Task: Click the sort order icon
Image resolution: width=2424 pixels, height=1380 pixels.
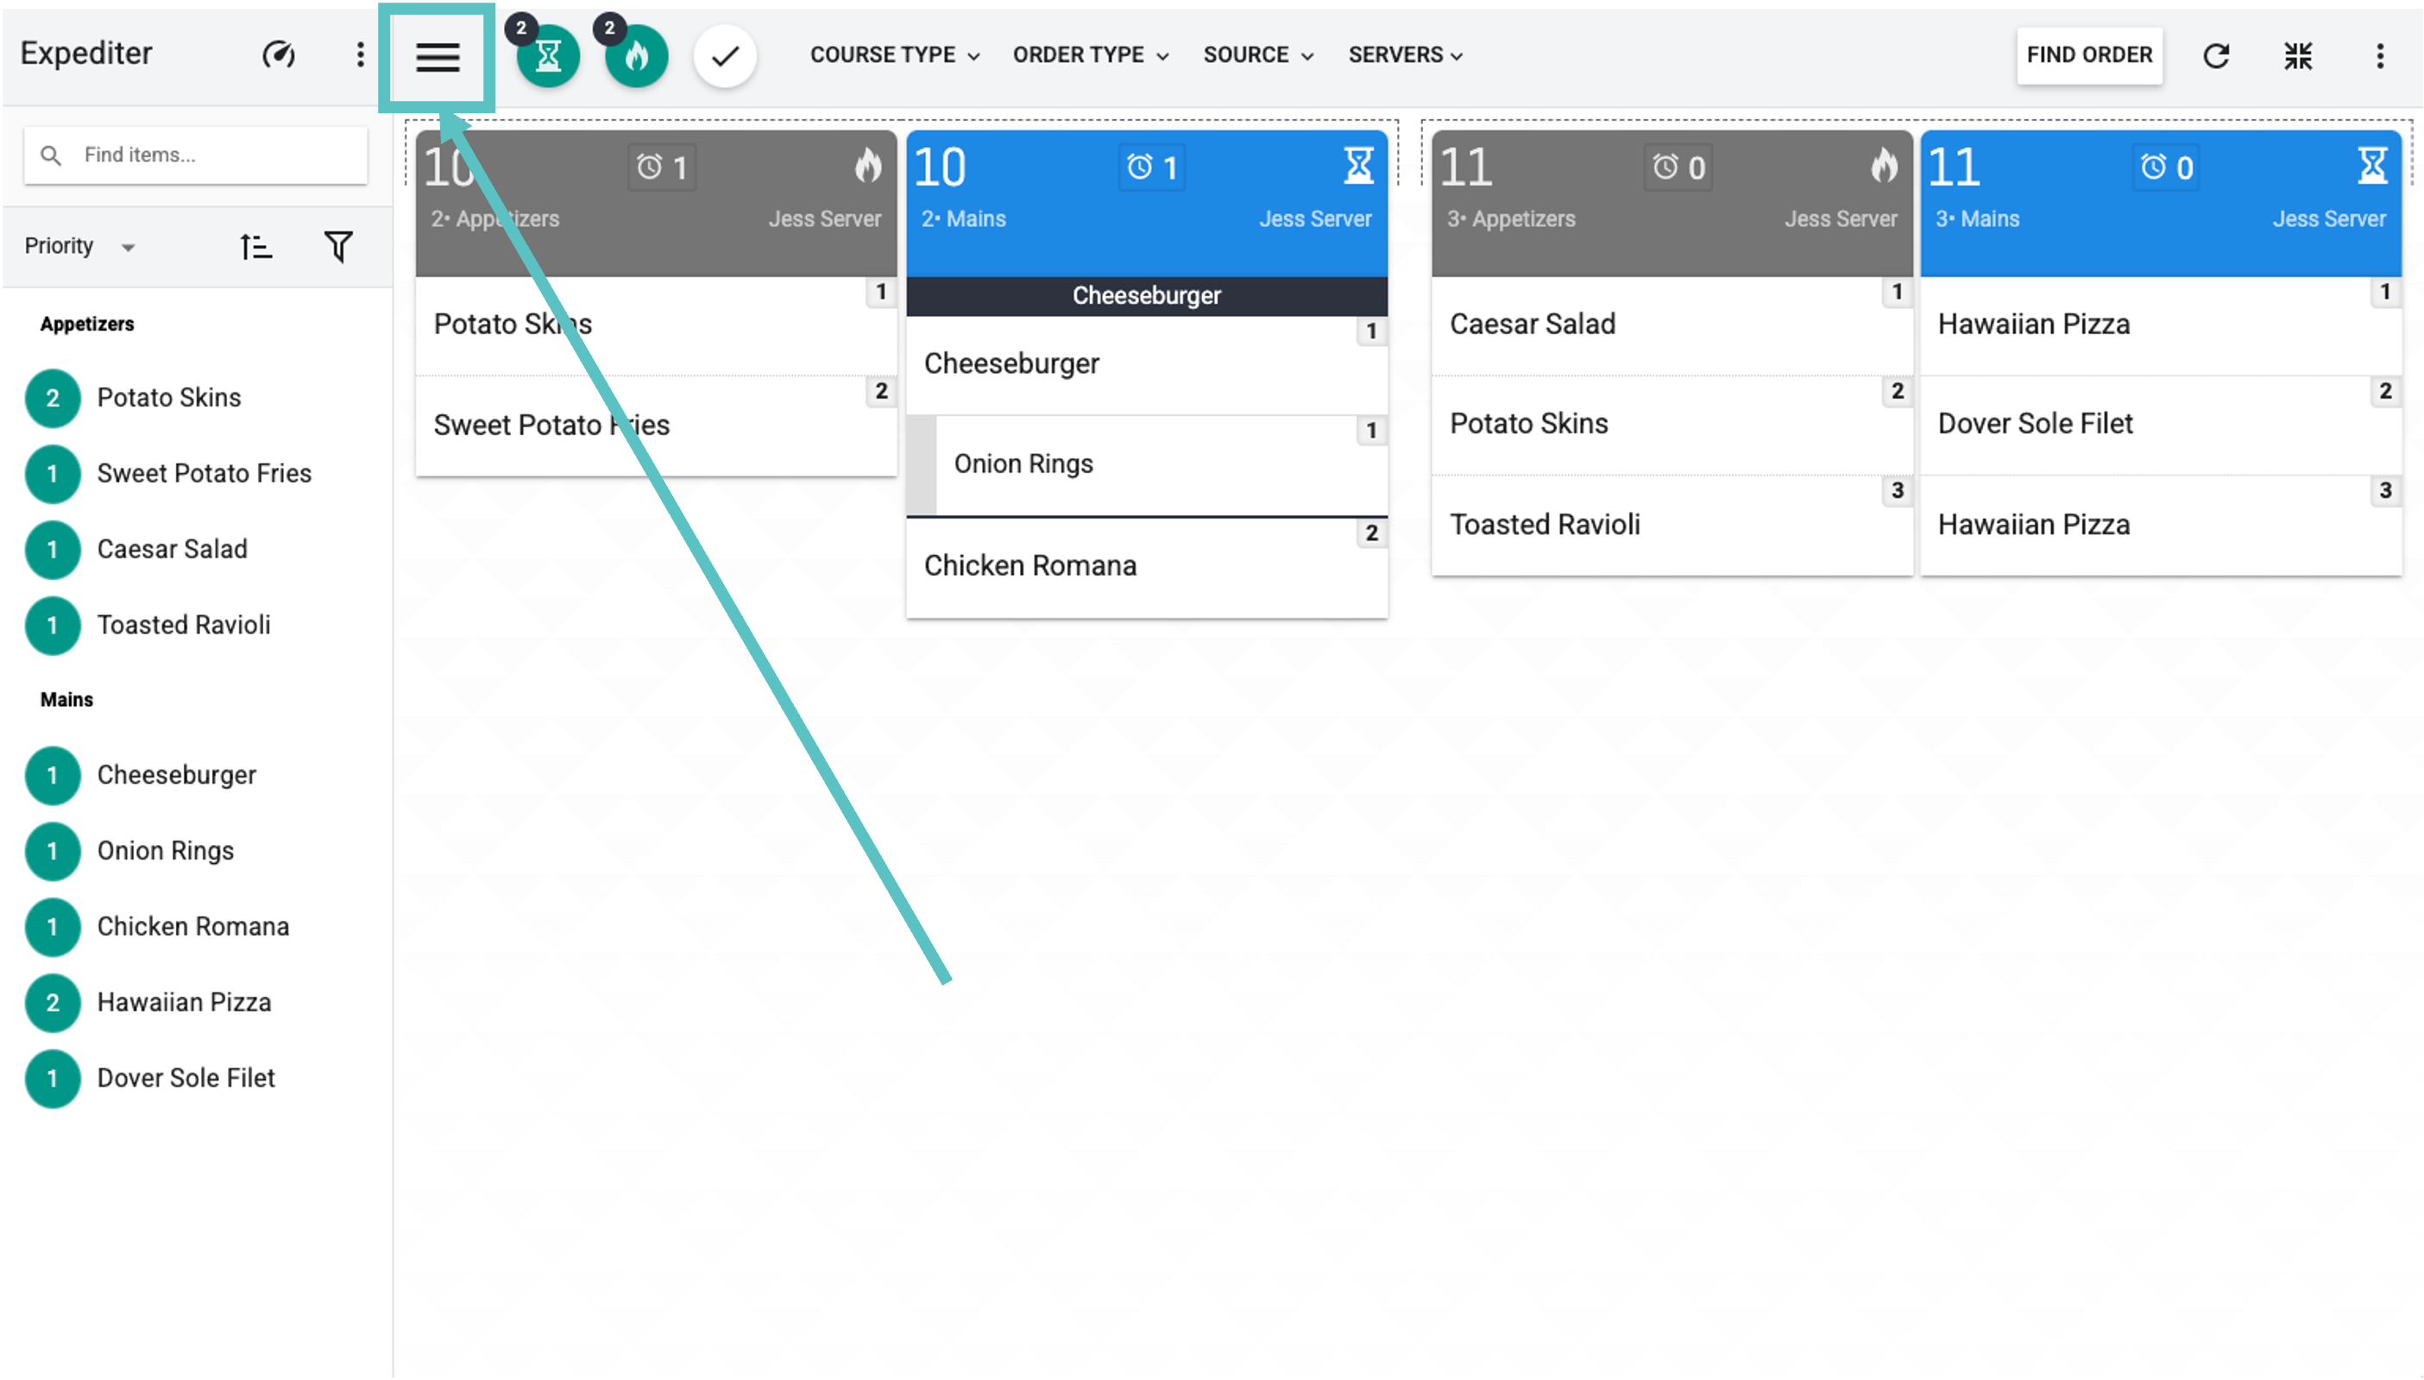Action: point(255,248)
